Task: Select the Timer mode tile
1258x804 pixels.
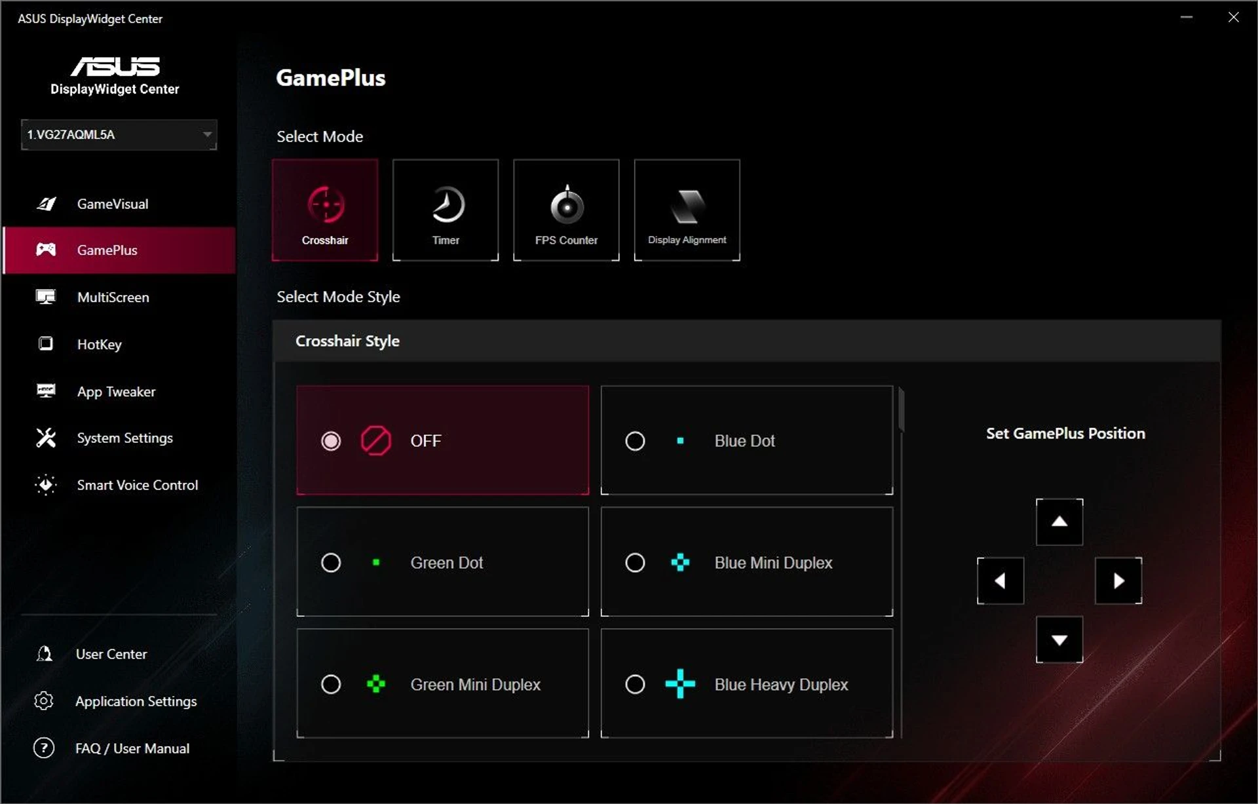Action: point(446,210)
